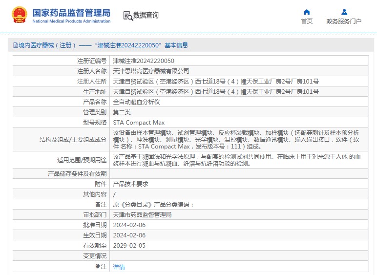
Task: Click the 批准日期 row label
Action: click(95, 225)
